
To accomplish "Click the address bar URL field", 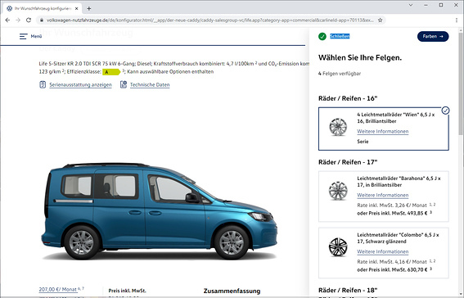I will [x=210, y=20].
